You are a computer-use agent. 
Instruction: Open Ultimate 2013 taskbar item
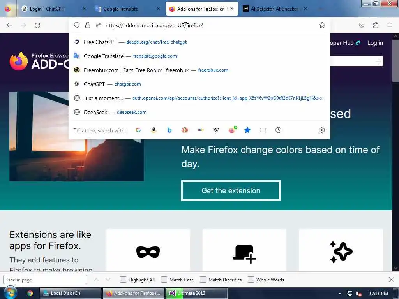tap(197, 293)
